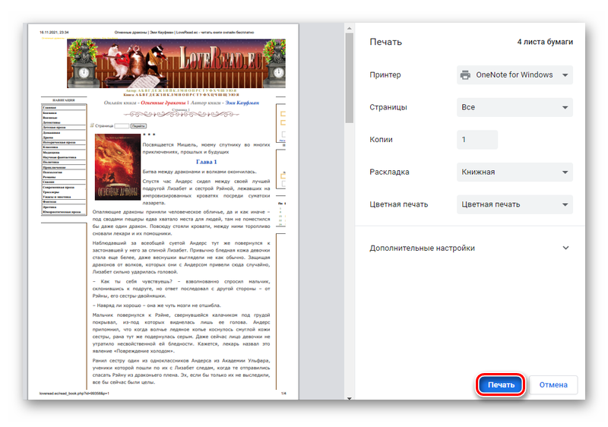Click the Глава 1 heading in the preview
The height and width of the screenshot is (427, 608).
click(207, 162)
